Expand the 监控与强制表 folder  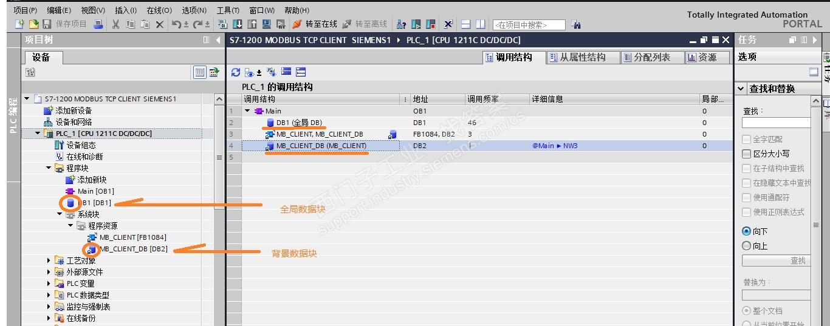tap(49, 307)
